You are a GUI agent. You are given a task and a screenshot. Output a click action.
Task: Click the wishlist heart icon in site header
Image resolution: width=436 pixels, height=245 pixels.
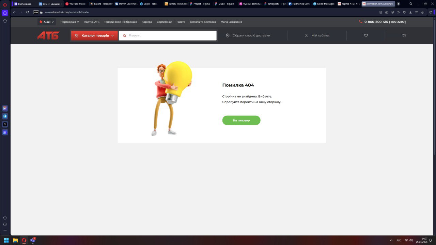(365, 35)
